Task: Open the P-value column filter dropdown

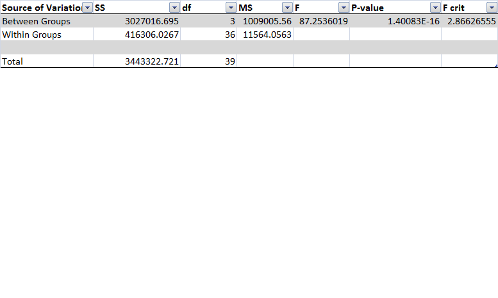Action: coord(435,8)
